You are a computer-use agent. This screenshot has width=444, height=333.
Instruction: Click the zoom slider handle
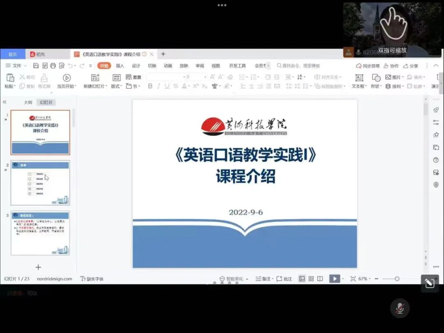[397, 279]
